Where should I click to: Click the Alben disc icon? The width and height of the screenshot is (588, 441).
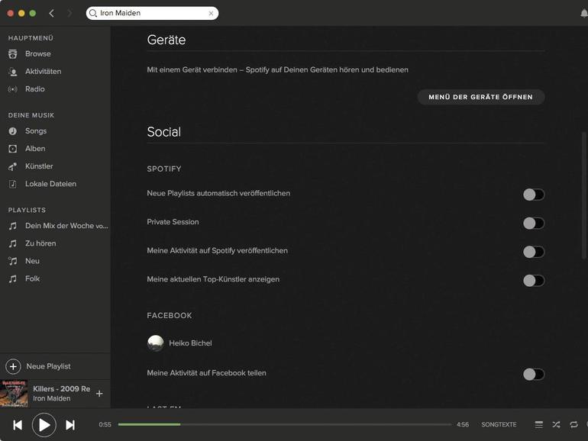[x=13, y=149]
